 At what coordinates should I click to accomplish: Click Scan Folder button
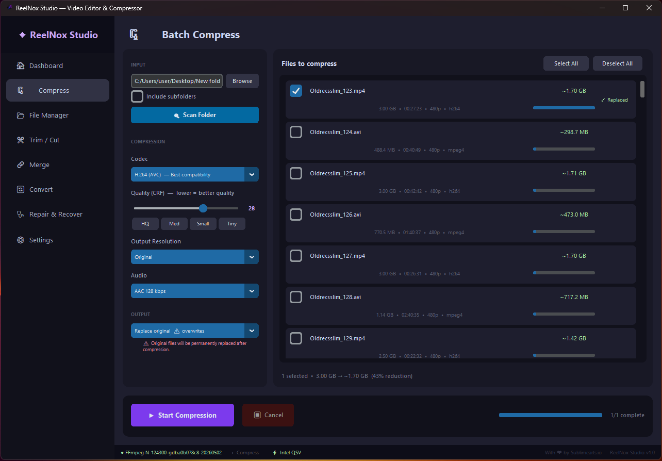point(195,115)
